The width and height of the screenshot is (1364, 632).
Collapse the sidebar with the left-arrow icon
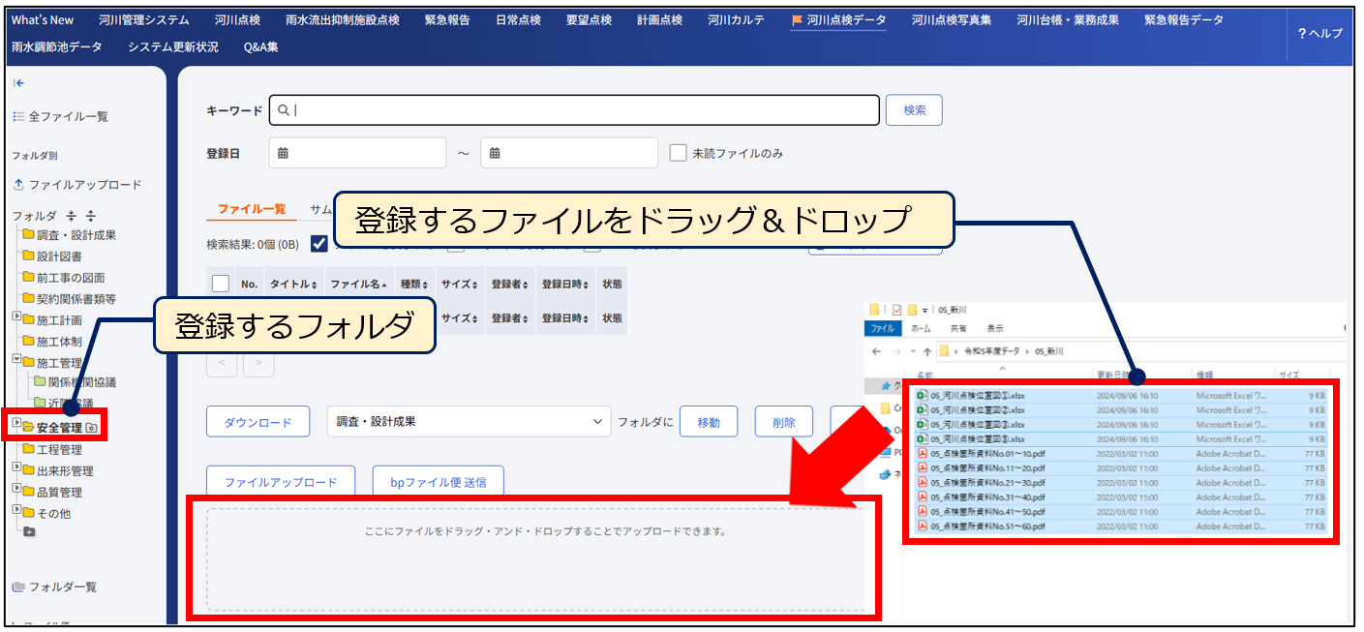(18, 84)
